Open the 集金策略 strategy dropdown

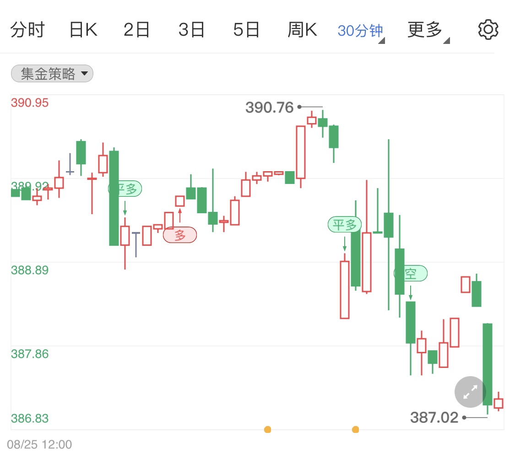[52, 74]
